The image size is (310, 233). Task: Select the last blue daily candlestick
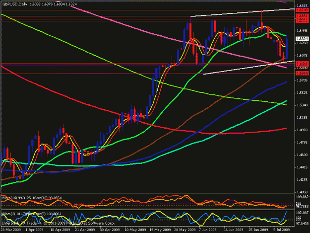tap(287, 49)
